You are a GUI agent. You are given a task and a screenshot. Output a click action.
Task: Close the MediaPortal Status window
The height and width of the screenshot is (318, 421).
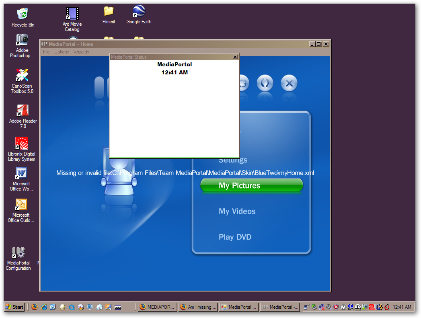click(235, 57)
